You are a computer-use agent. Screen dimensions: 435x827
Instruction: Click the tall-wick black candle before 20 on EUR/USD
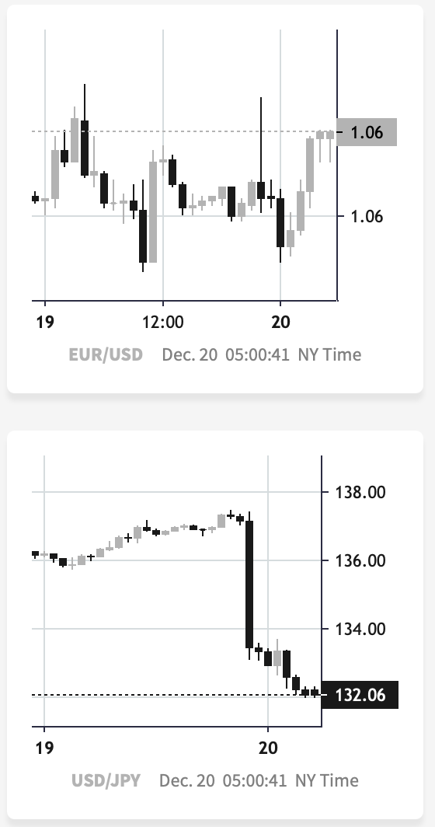click(261, 155)
